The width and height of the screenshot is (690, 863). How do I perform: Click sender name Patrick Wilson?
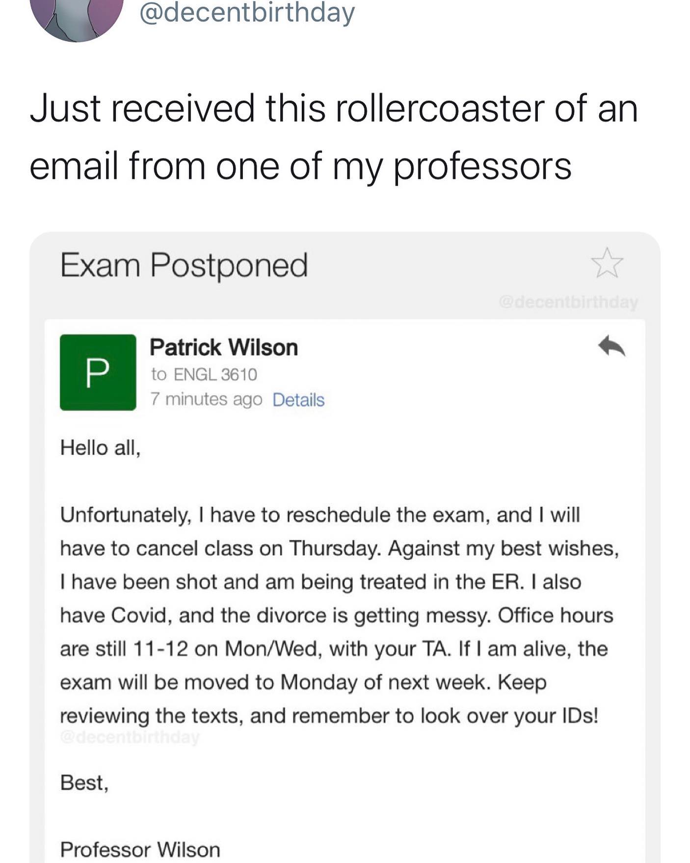pos(224,347)
